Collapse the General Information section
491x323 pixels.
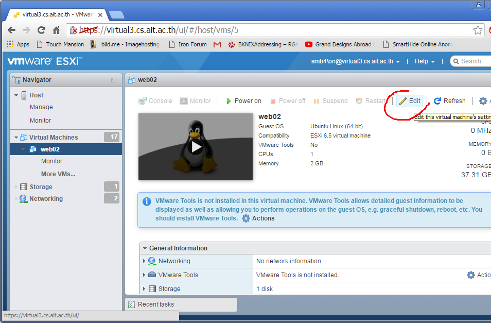tap(145, 248)
